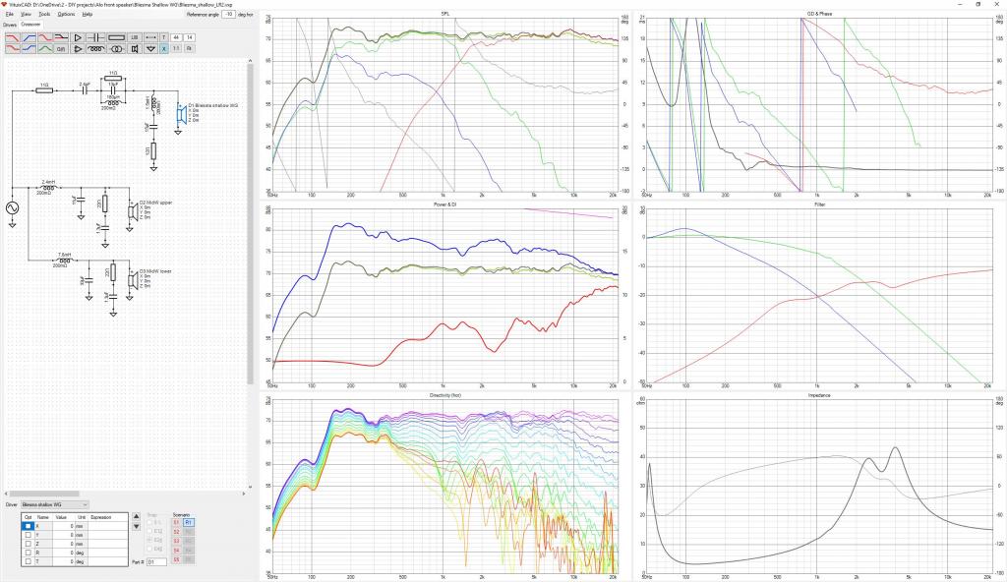Pick the resistor component icon
Screen dimensions: 1007x582
(116, 38)
